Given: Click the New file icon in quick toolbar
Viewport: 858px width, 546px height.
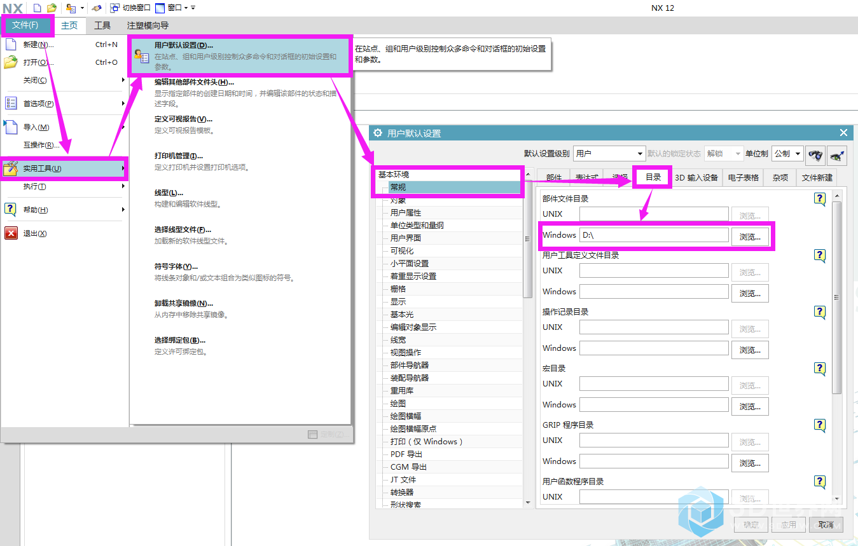Looking at the screenshot, I should (38, 8).
